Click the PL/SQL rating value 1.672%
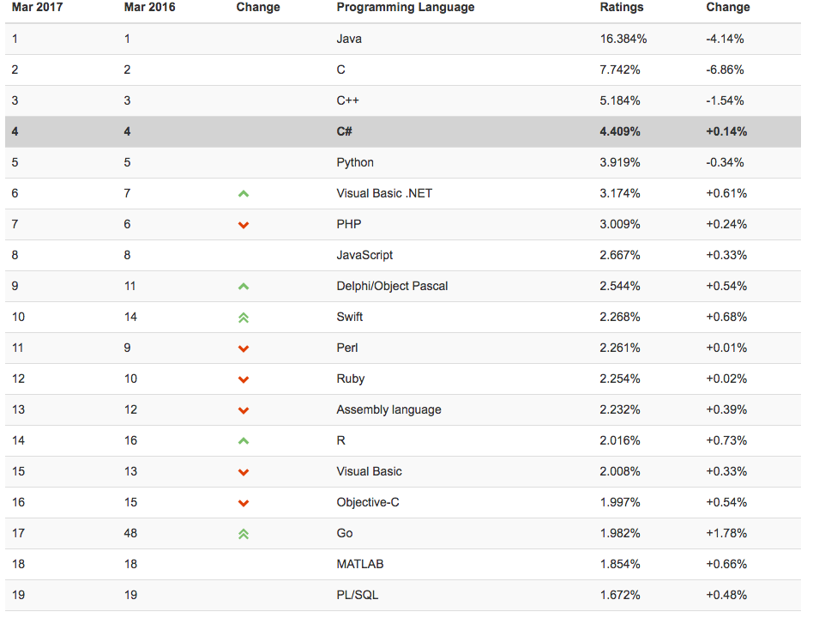 coord(620,595)
